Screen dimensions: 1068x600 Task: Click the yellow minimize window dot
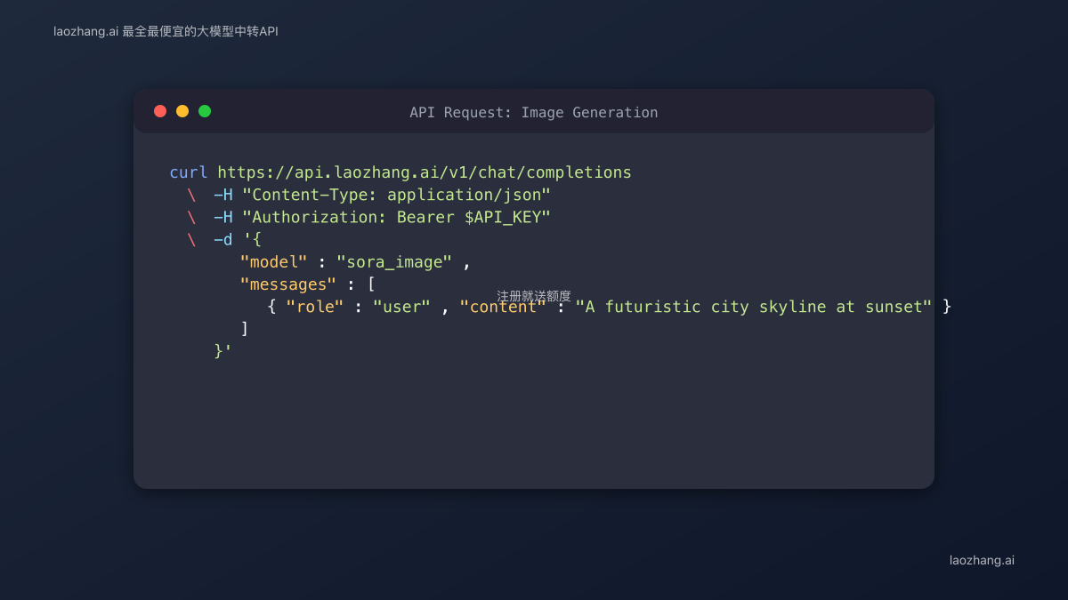point(182,111)
